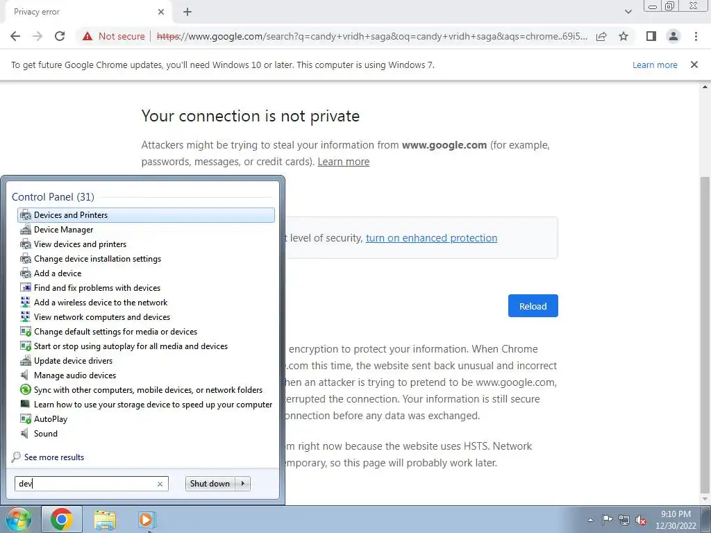The height and width of the screenshot is (533, 711).
Task: Open Manage audio devices
Action: [146, 375]
